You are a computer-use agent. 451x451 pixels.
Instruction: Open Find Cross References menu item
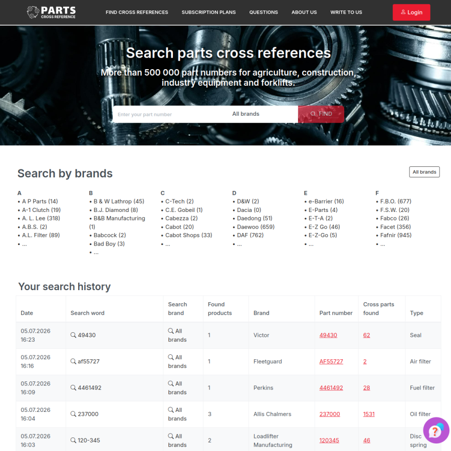137,13
